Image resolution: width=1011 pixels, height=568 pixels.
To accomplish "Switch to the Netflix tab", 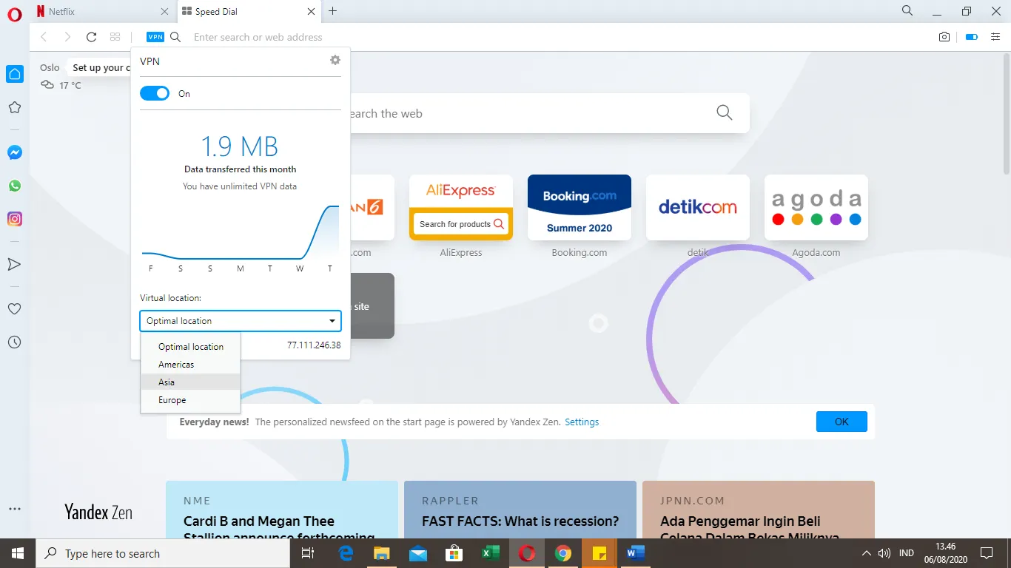I will 100,12.
